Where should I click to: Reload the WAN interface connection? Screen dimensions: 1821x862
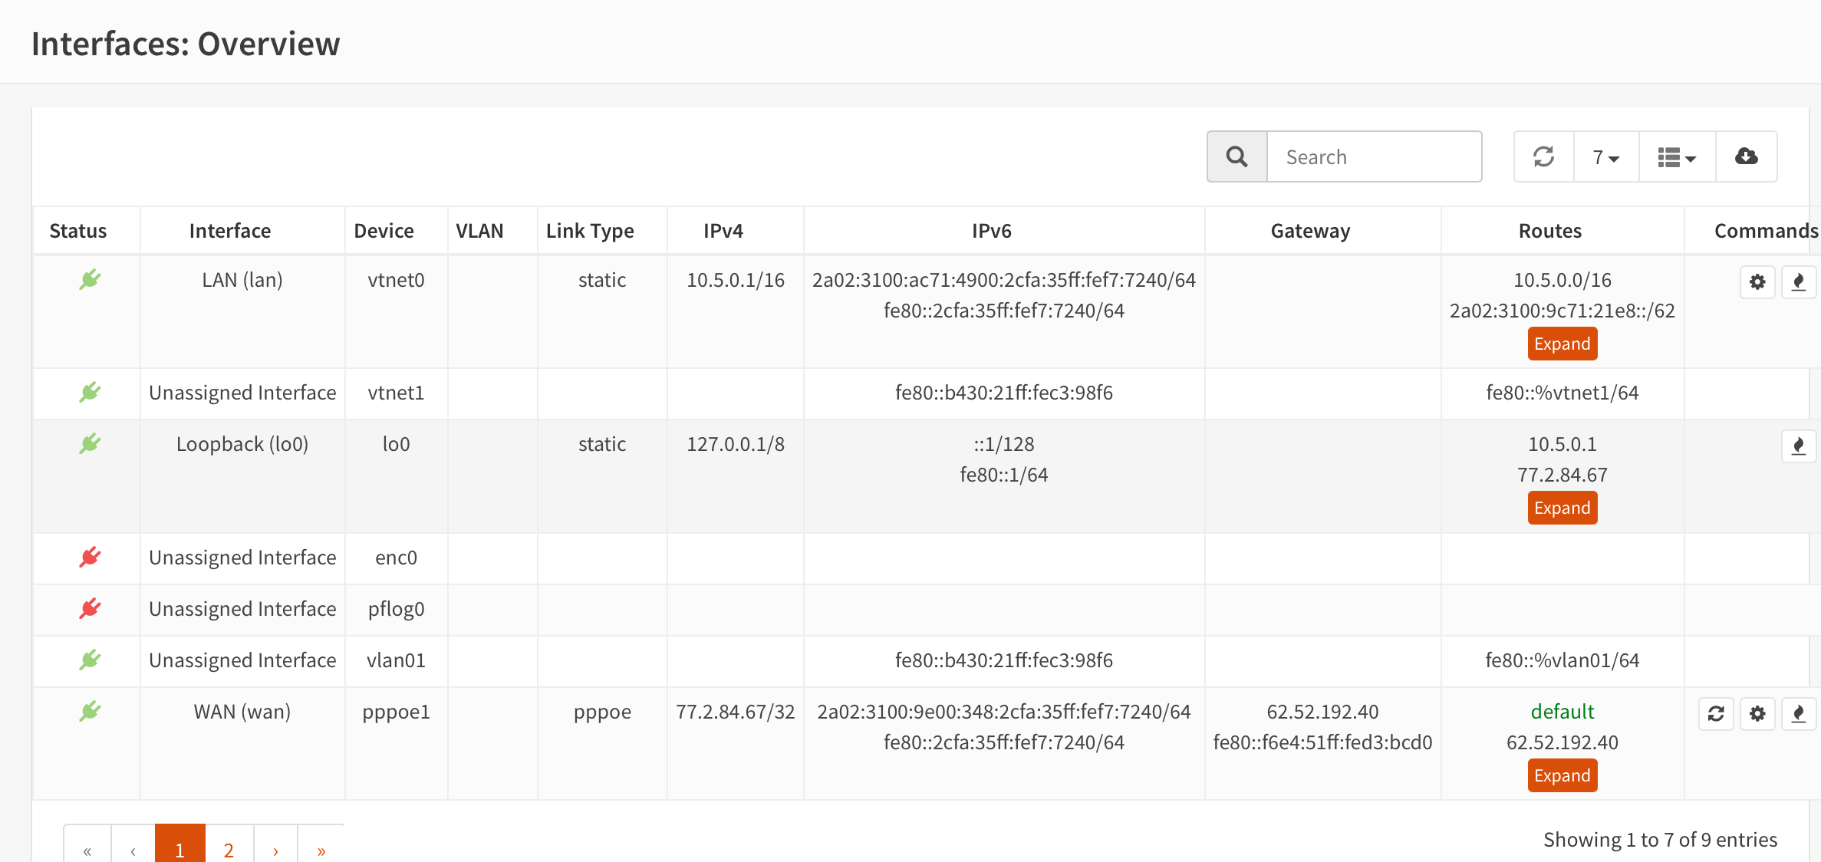click(x=1716, y=714)
